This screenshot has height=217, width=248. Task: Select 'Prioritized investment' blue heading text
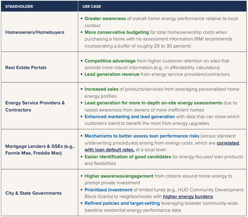pyautogui.click(x=108, y=190)
